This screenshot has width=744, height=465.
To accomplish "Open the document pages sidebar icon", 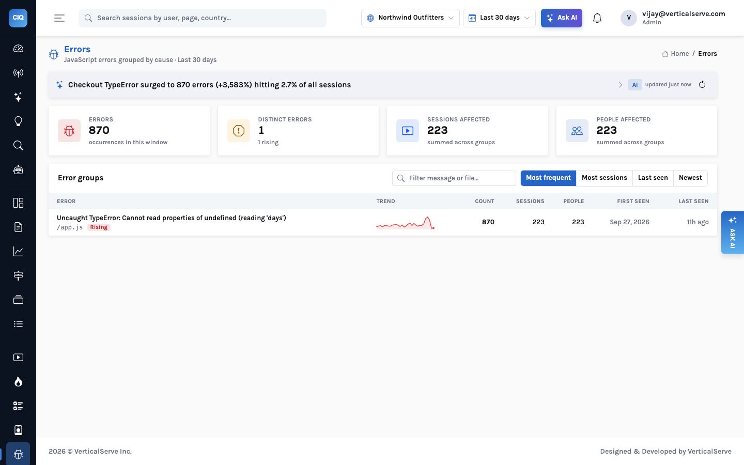I will (x=18, y=227).
